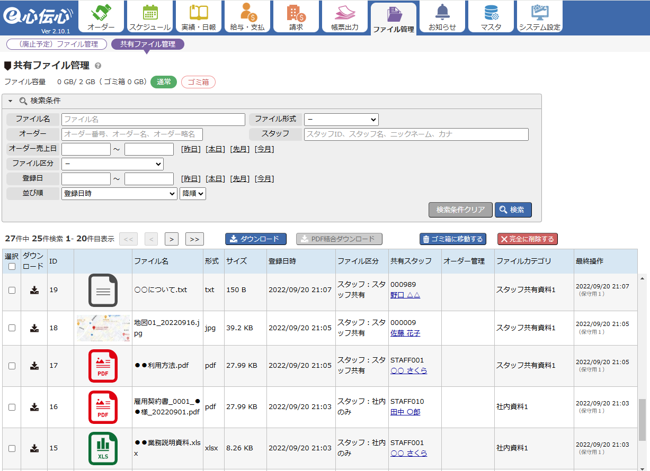Screen dimensions: 650x471
Task: Focus the 登録日 start date field
Action: click(x=86, y=179)
